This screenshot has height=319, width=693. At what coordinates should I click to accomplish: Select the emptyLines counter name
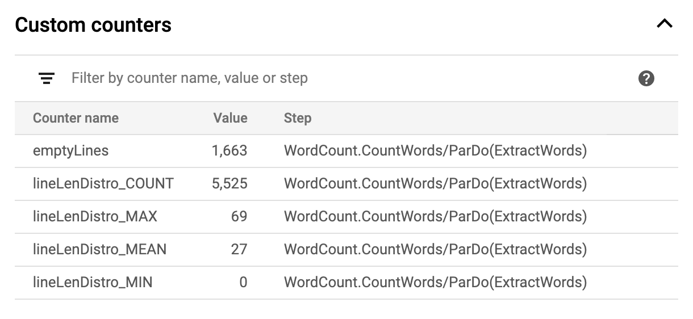pyautogui.click(x=70, y=151)
